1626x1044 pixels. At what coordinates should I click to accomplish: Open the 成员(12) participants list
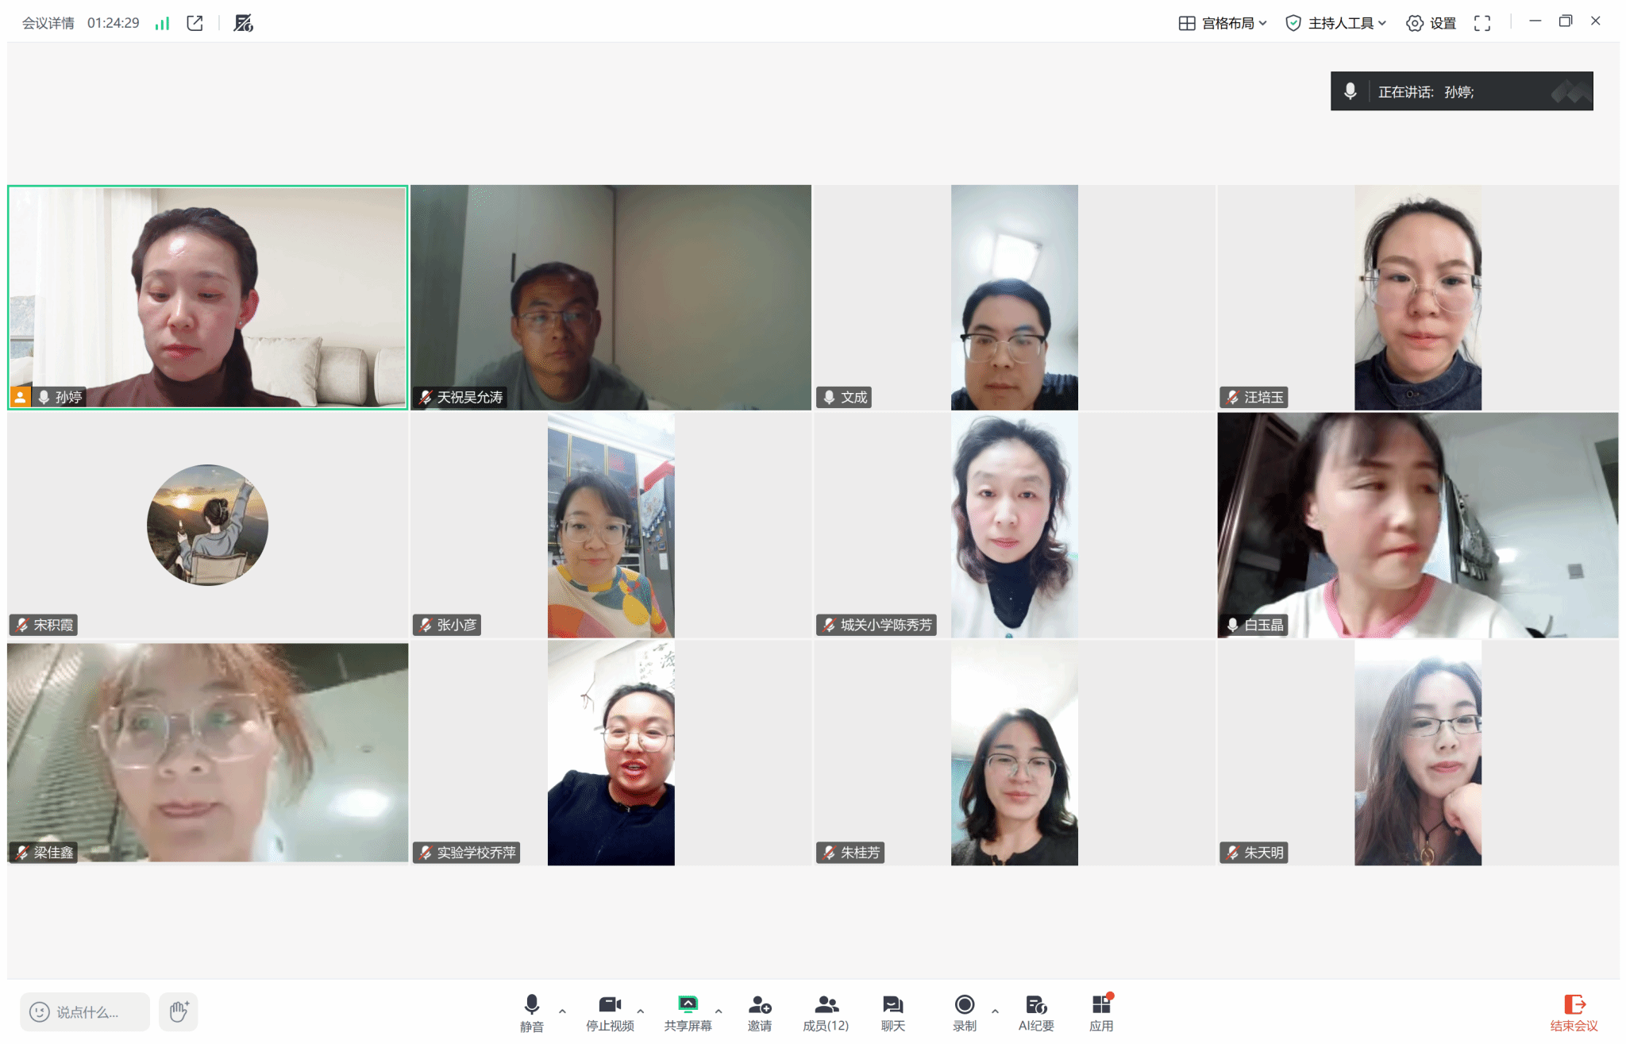826,1012
